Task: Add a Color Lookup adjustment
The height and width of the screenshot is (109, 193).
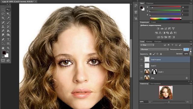Action: pyautogui.click(x=175, y=33)
